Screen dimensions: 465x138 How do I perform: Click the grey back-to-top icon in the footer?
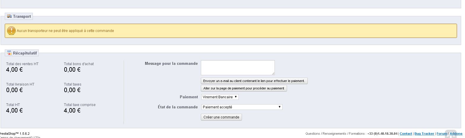(x=450, y=134)
